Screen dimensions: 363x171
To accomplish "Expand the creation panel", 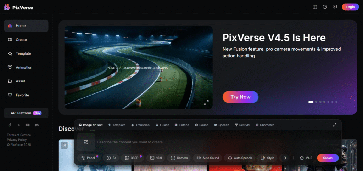I will 335,125.
